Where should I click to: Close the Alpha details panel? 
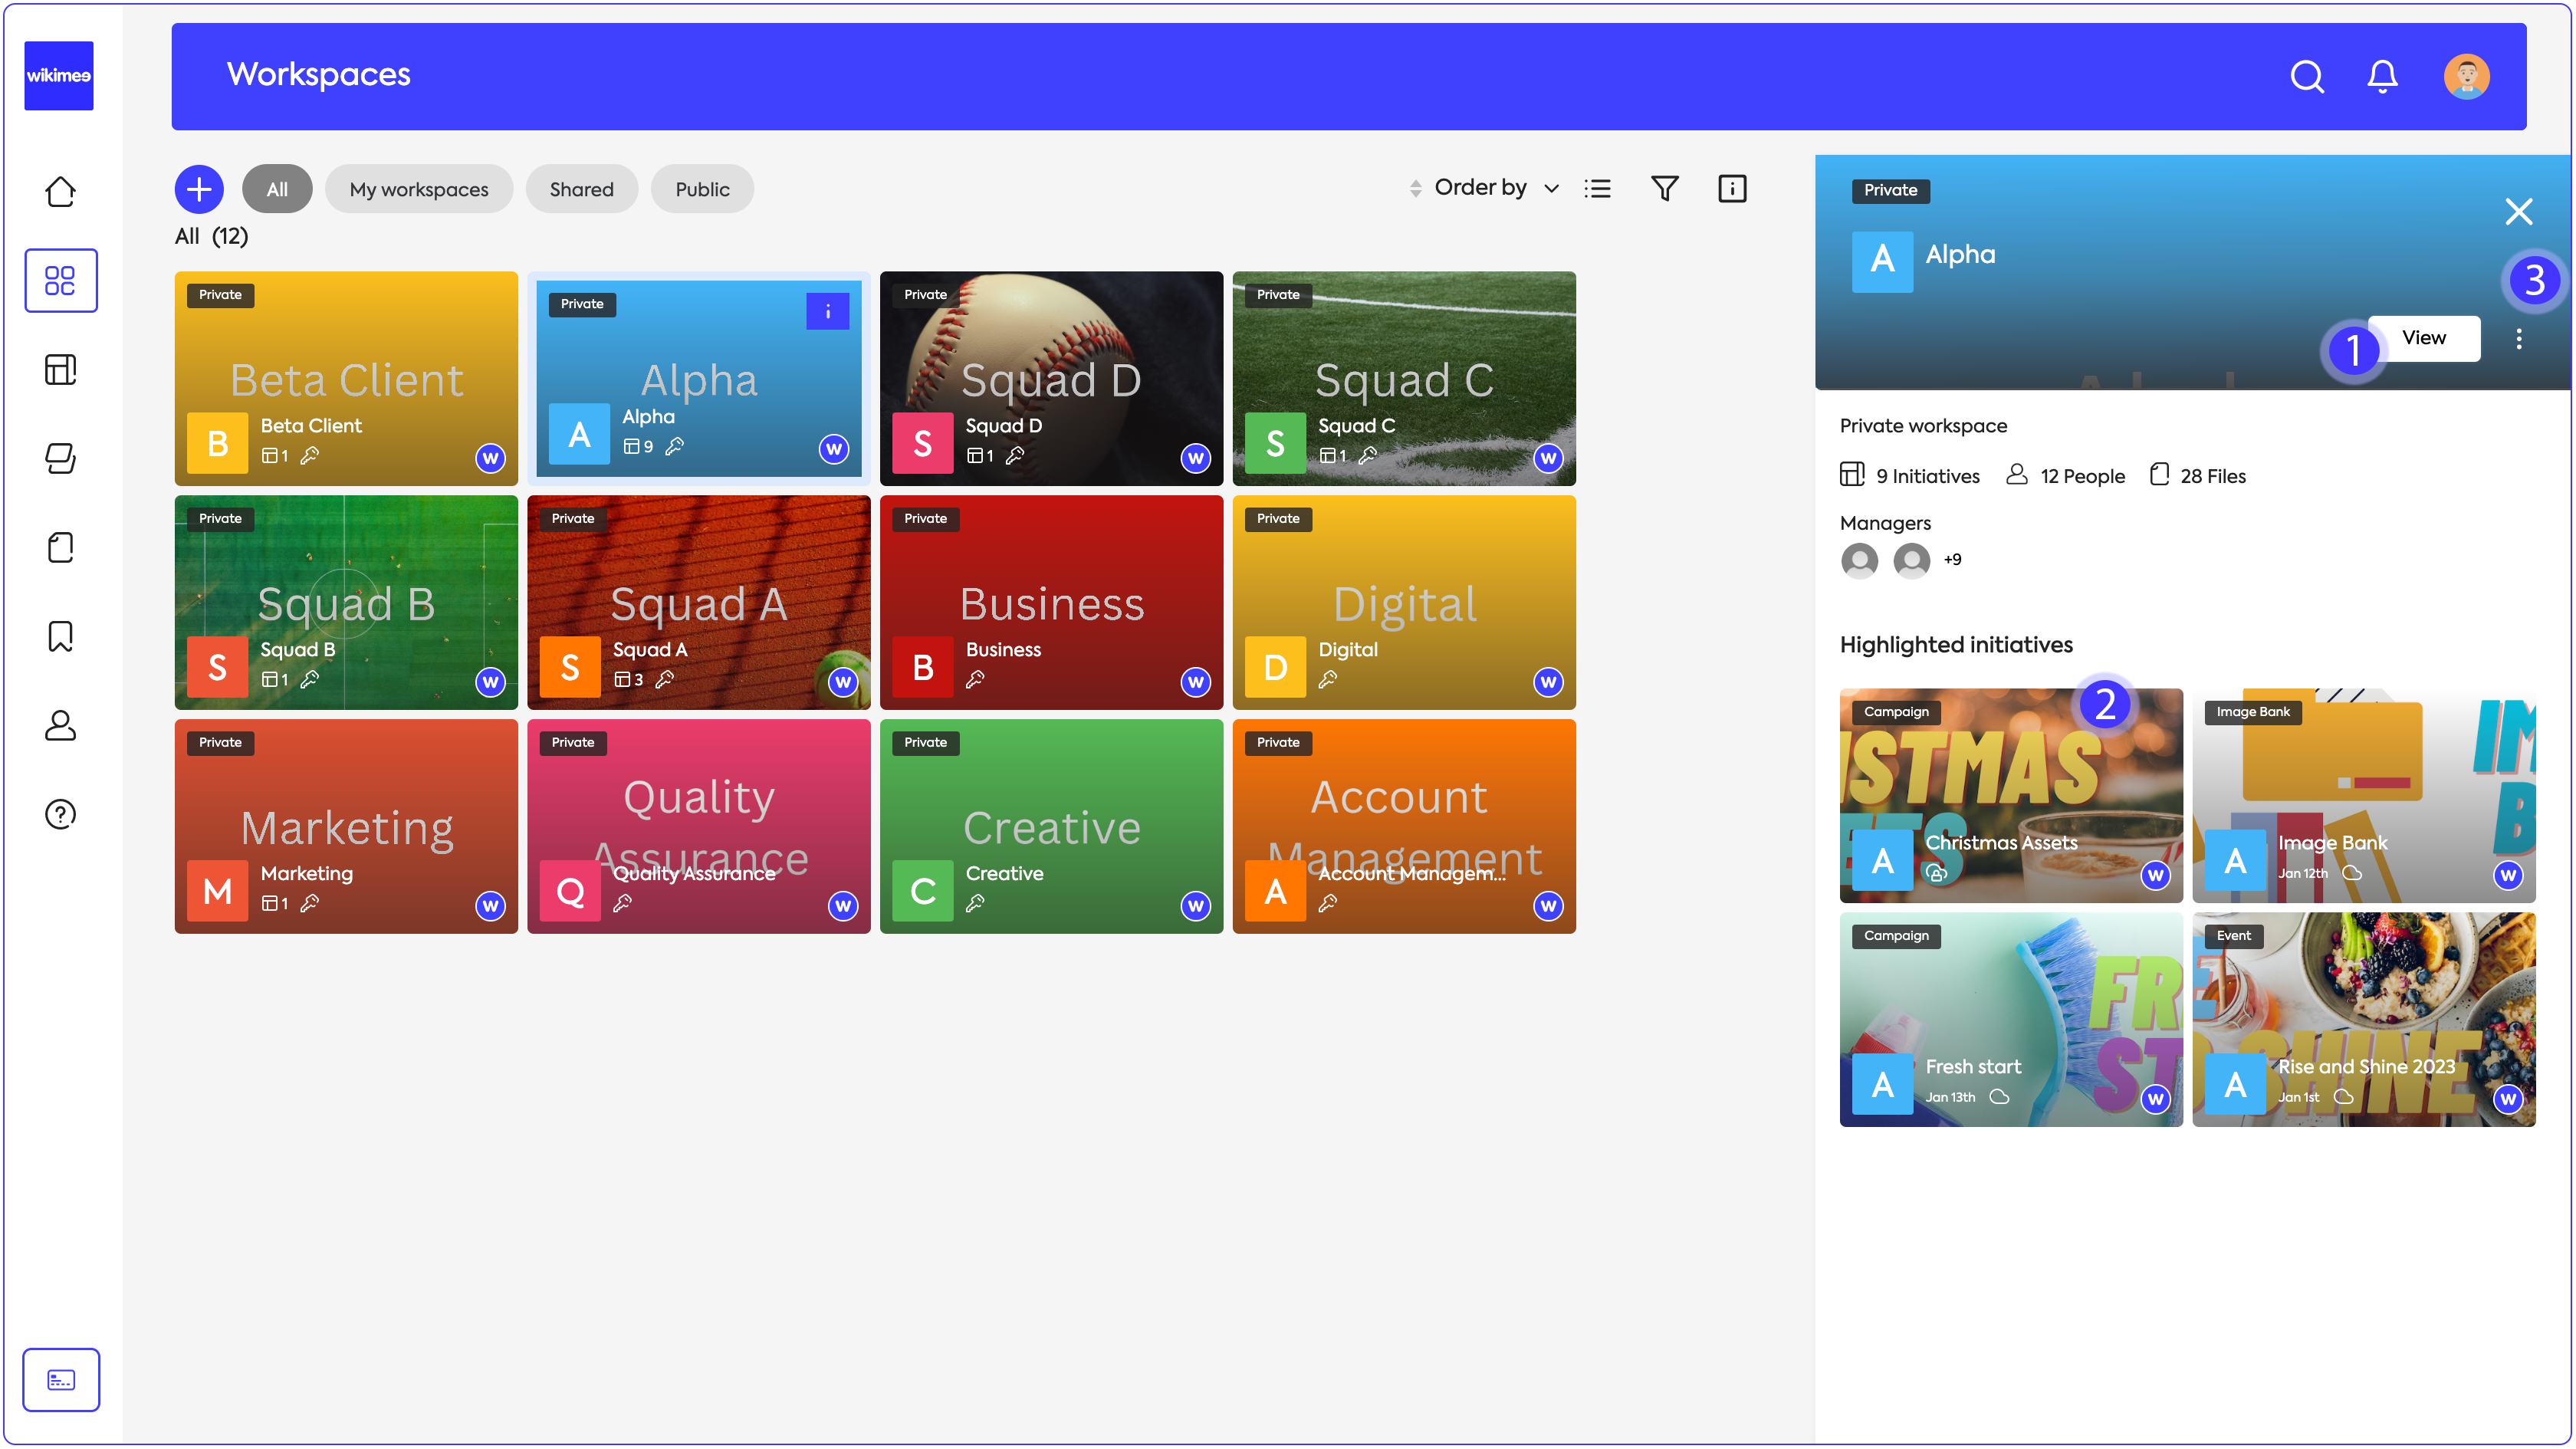point(2518,211)
